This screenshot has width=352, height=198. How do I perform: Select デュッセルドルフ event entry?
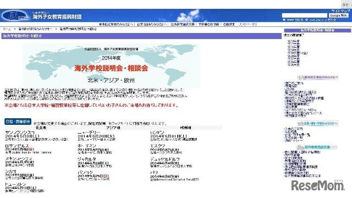(171, 162)
